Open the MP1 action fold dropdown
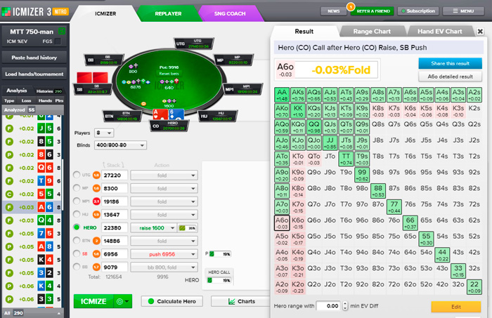This screenshot has height=318, width=492. 164,201
